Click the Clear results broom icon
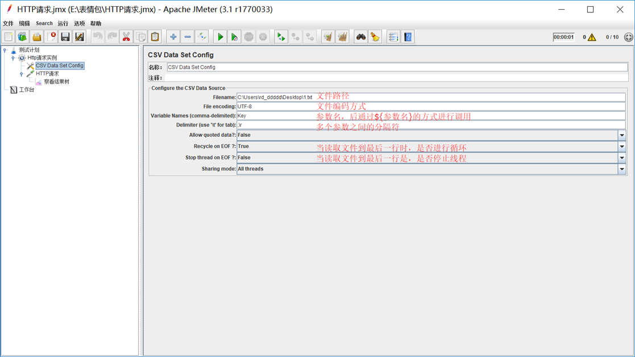 coord(328,37)
